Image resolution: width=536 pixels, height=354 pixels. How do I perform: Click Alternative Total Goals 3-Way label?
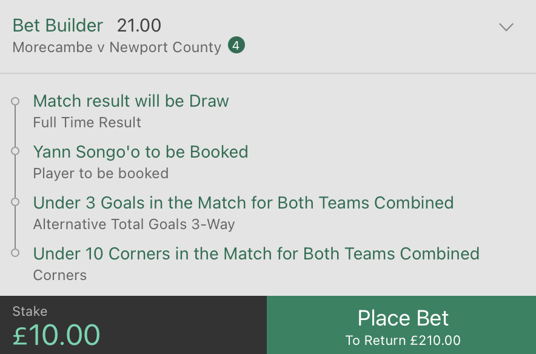[134, 224]
